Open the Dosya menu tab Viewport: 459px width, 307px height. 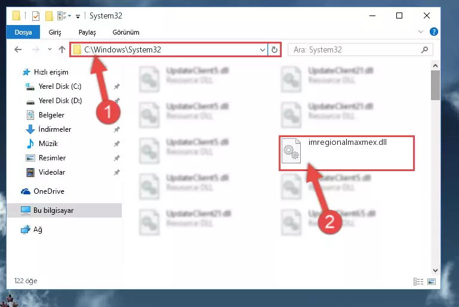[23, 32]
